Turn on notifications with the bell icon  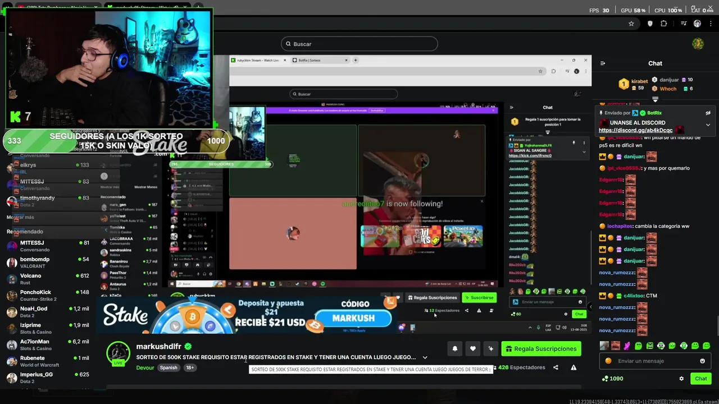point(455,348)
